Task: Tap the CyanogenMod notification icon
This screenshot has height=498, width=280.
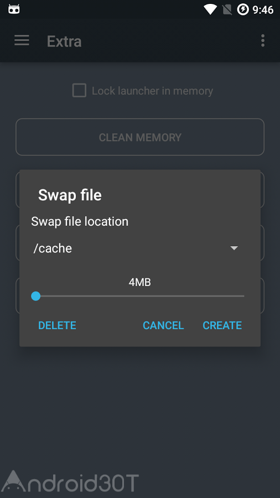Action: tap(14, 9)
